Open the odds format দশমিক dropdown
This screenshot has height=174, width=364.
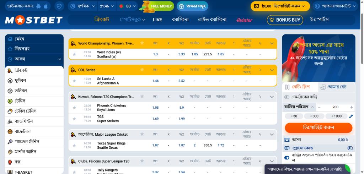pyautogui.click(x=83, y=6)
